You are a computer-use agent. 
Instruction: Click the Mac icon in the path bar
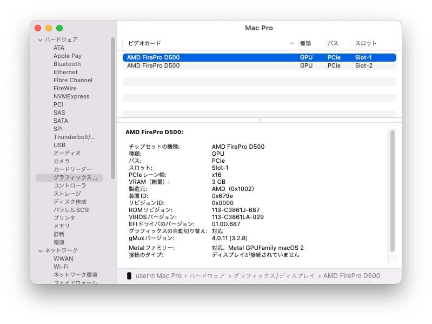(x=129, y=276)
